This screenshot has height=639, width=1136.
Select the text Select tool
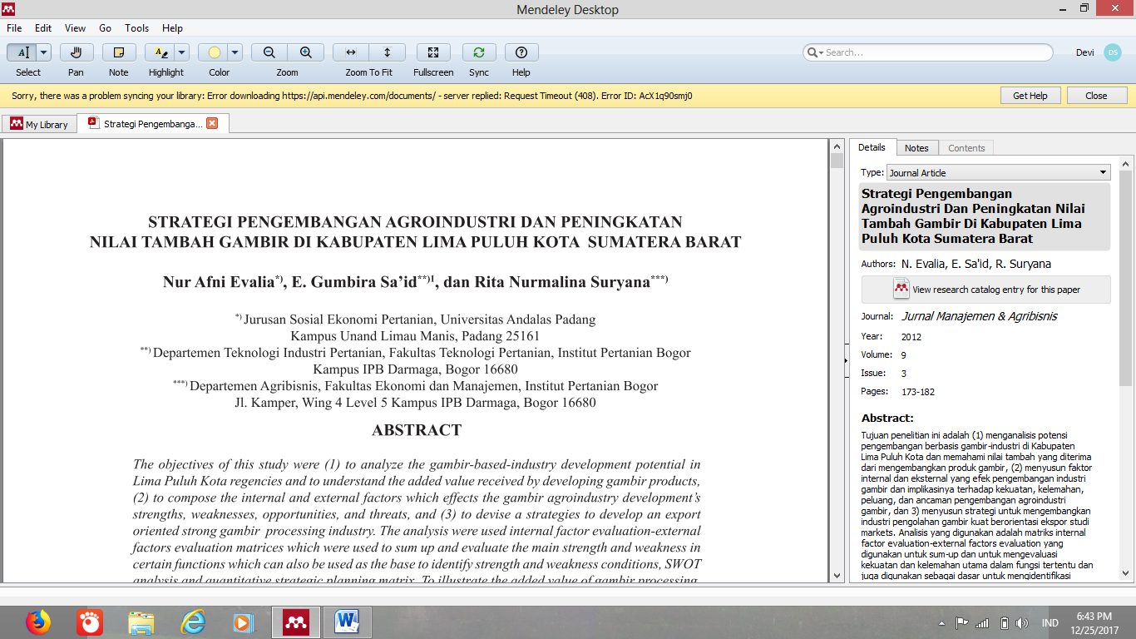pos(22,52)
